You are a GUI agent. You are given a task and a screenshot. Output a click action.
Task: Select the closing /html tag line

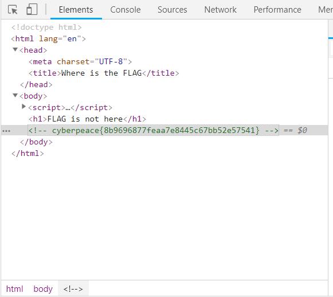pyautogui.click(x=28, y=154)
